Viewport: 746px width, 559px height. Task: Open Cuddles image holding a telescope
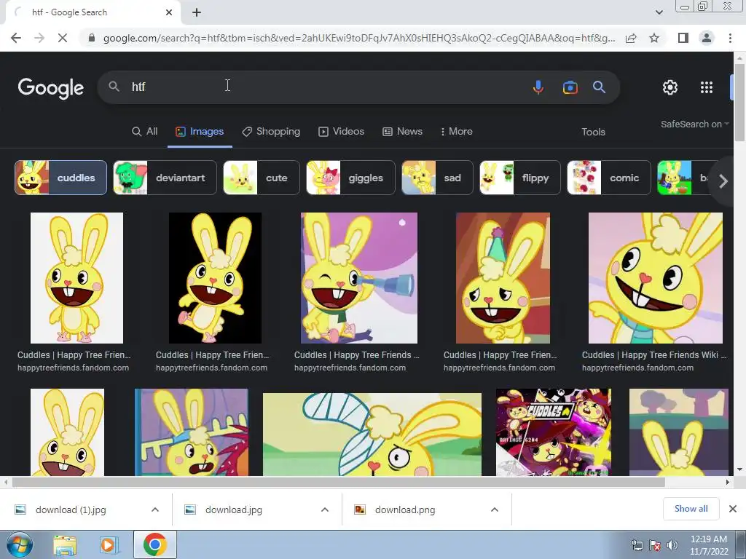pyautogui.click(x=359, y=278)
